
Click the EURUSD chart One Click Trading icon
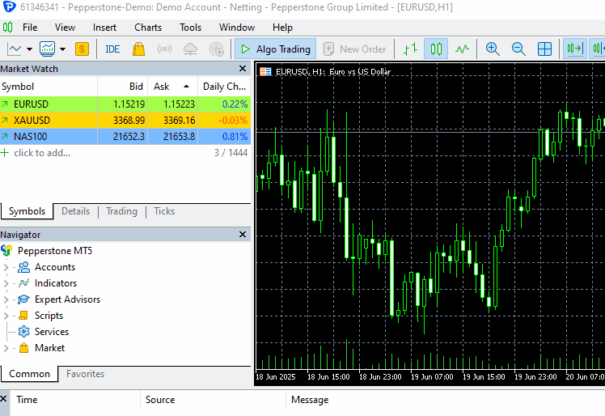click(x=265, y=71)
